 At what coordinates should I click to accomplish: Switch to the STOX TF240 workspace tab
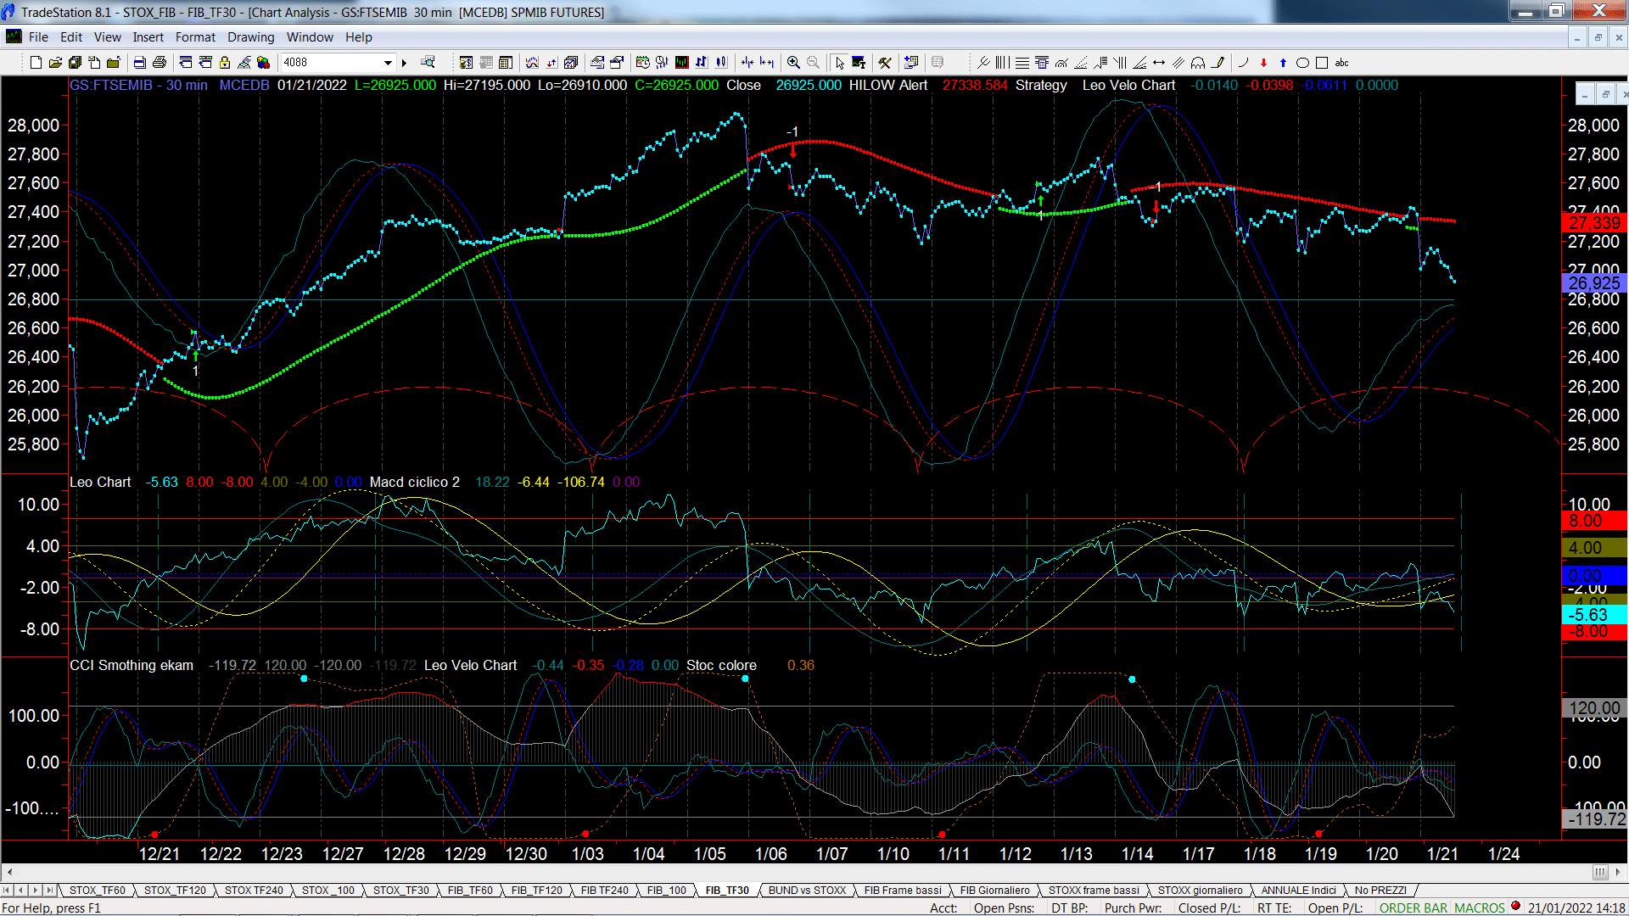[254, 891]
